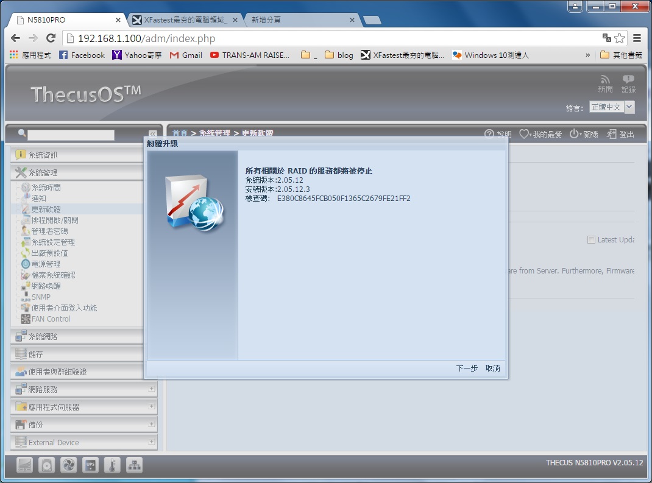Select 排程開啟/關閉 in the tree
The height and width of the screenshot is (483, 652).
[x=54, y=220]
